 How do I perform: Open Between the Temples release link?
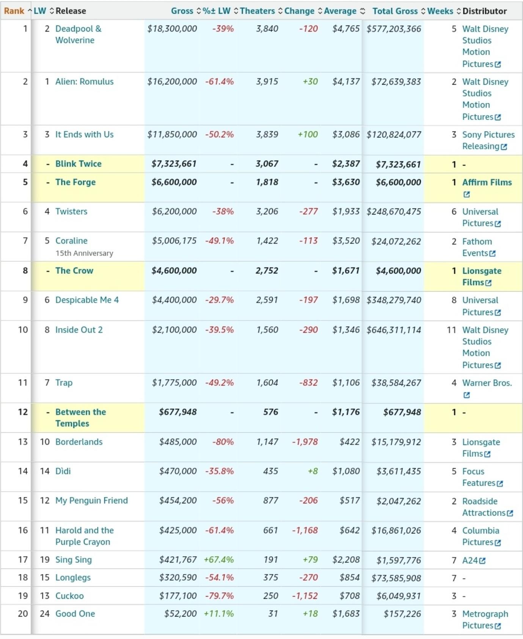point(80,418)
